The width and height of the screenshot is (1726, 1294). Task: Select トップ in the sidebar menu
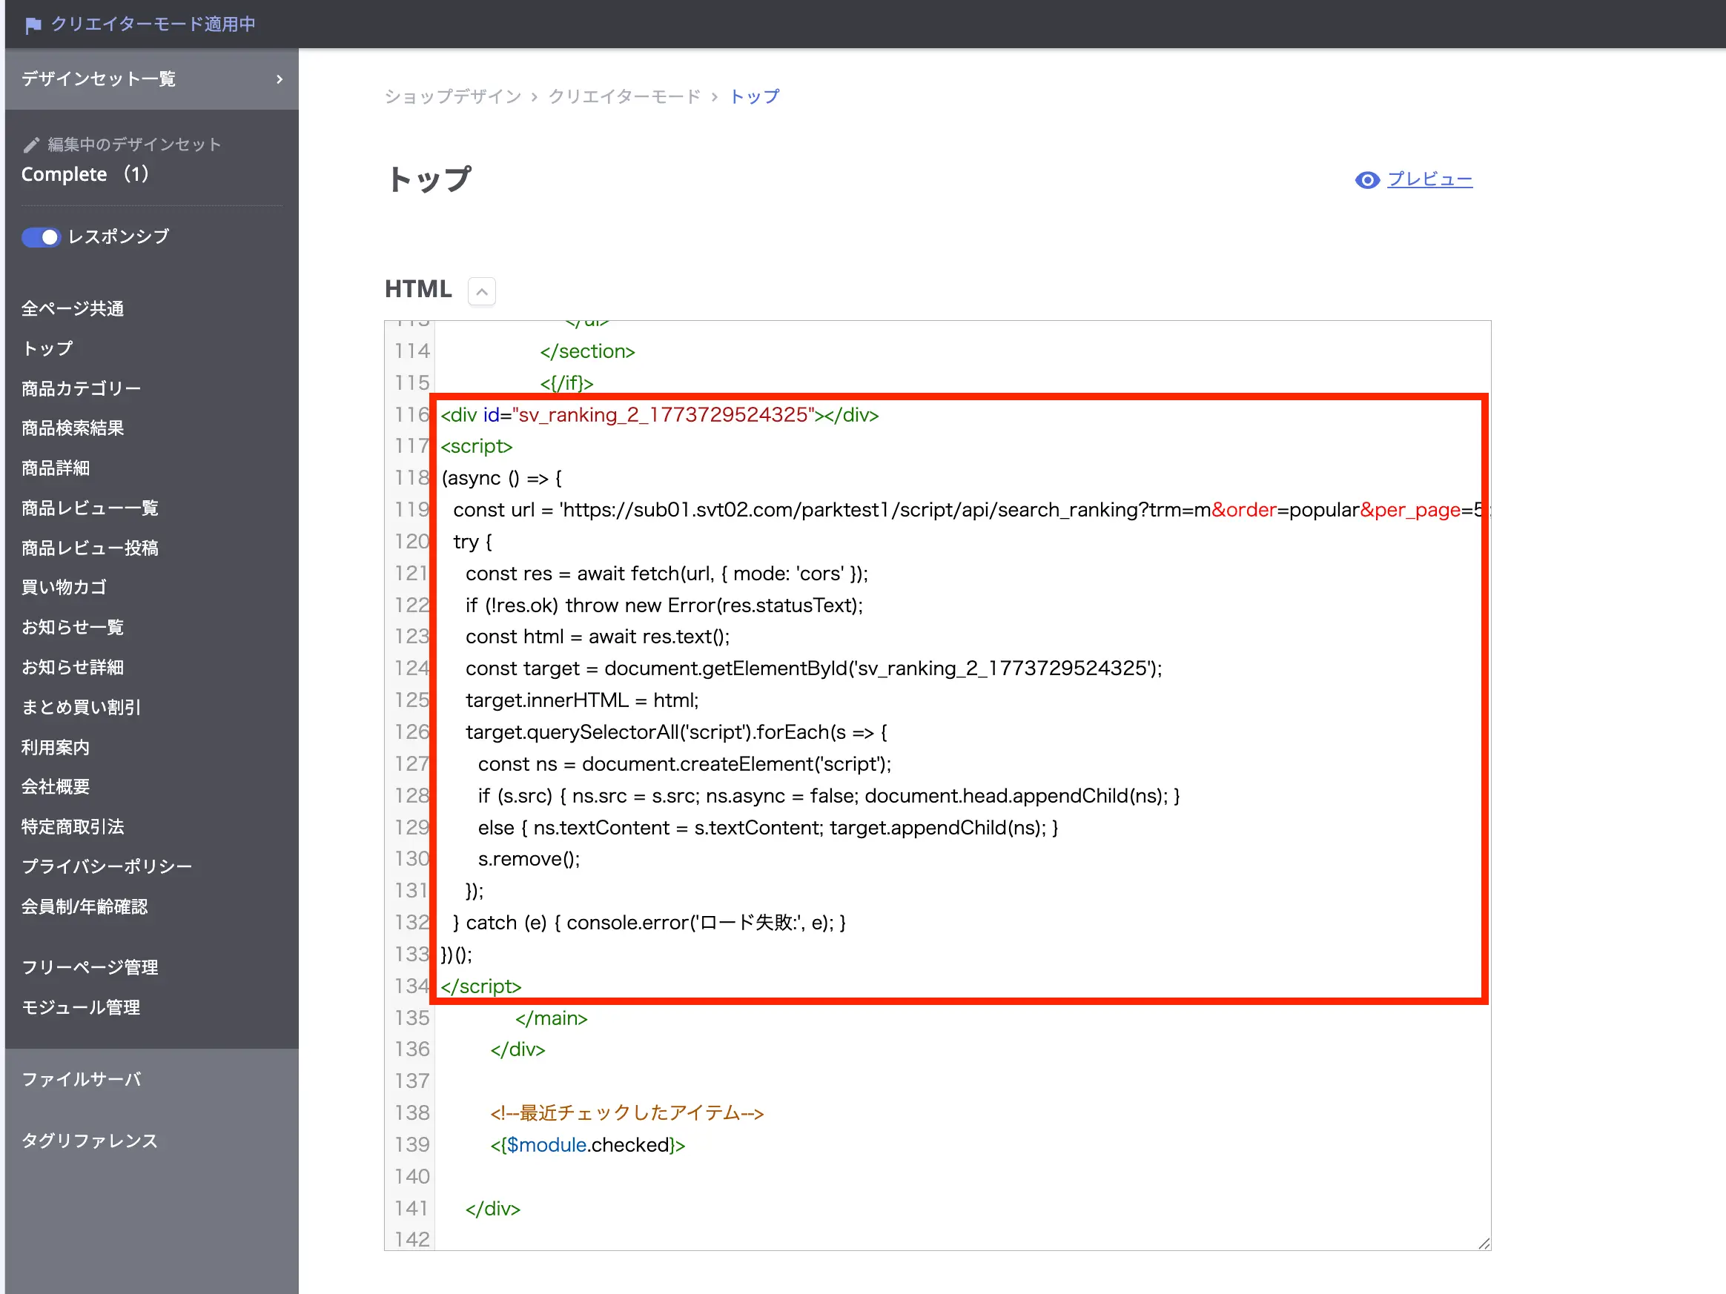point(47,348)
